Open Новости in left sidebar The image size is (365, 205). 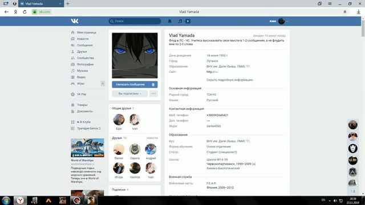click(x=83, y=39)
